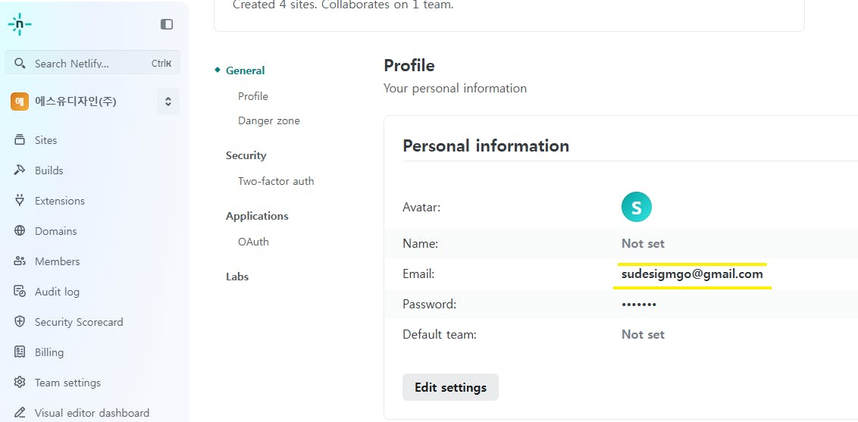Screen dimensions: 858x422
Task: Jump to Danger zone section
Action: point(268,120)
